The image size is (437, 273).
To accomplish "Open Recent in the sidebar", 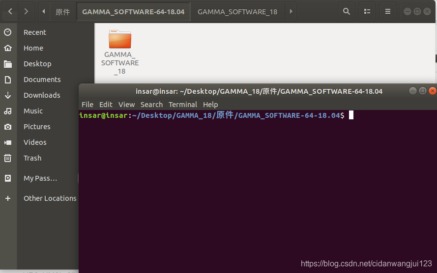I will [x=34, y=32].
